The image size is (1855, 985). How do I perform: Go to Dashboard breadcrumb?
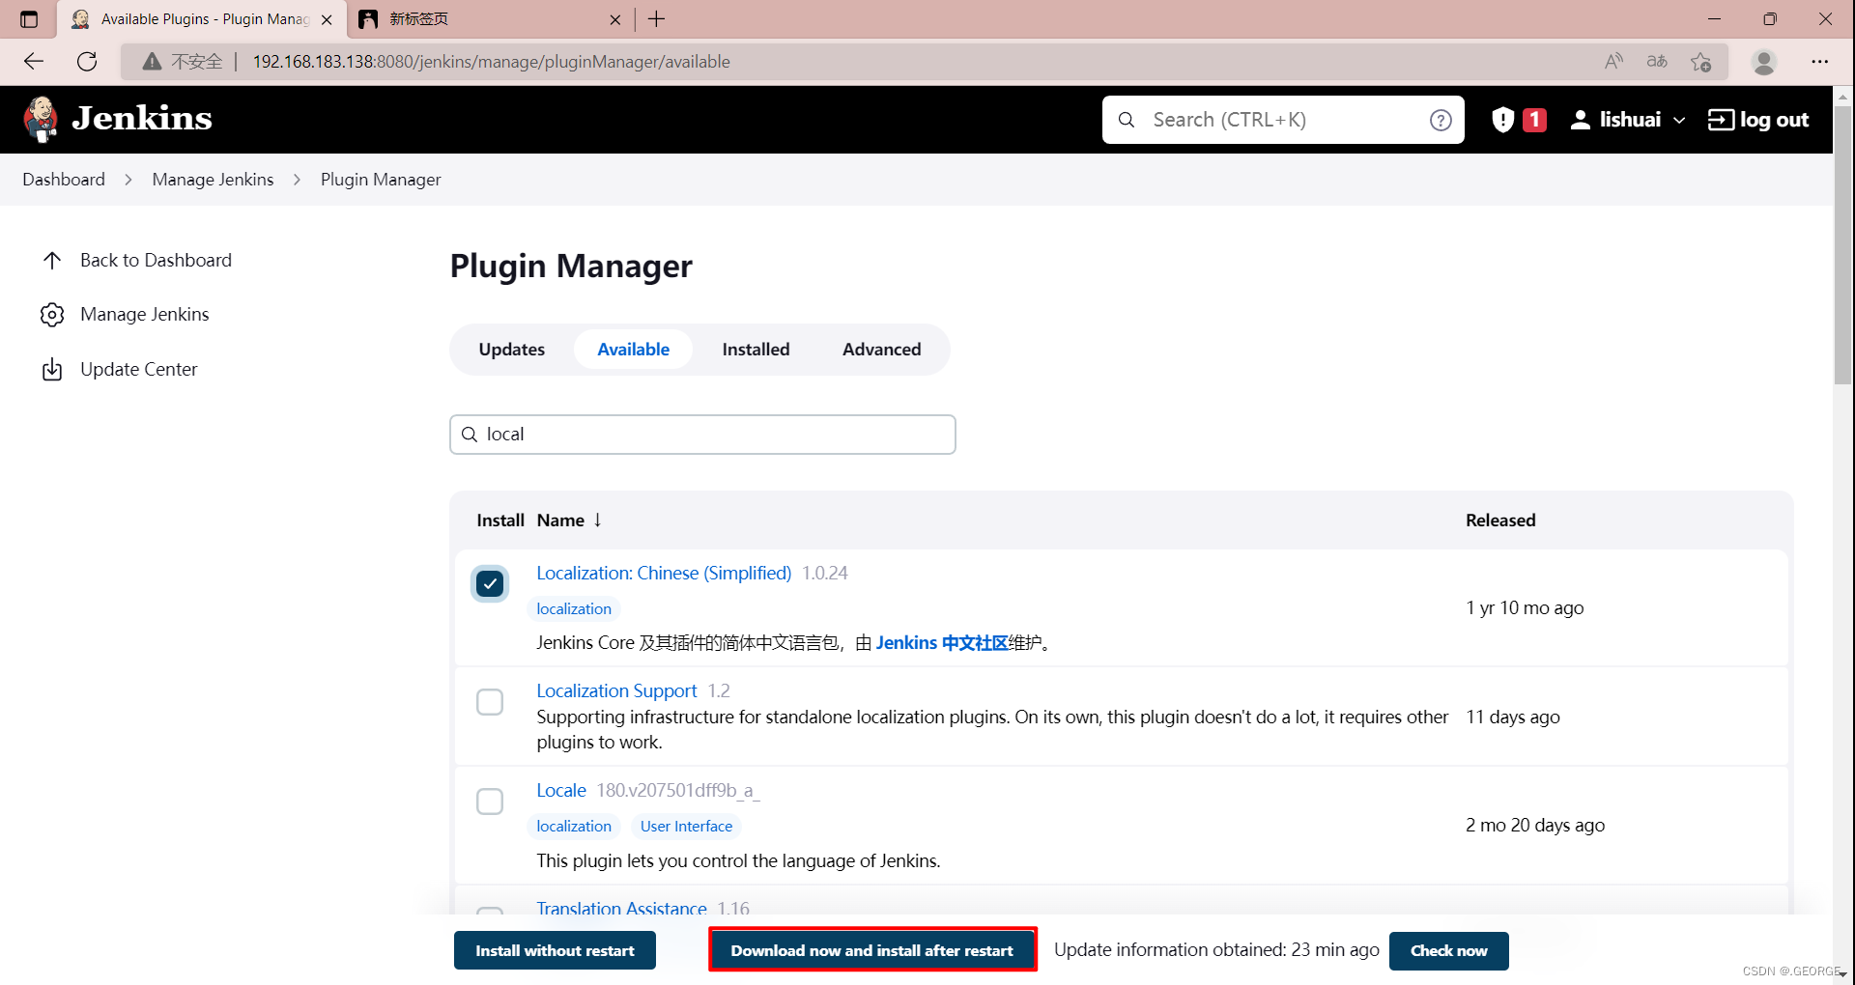tap(64, 180)
